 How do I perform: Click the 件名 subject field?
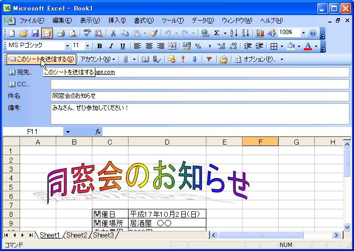tap(200, 96)
